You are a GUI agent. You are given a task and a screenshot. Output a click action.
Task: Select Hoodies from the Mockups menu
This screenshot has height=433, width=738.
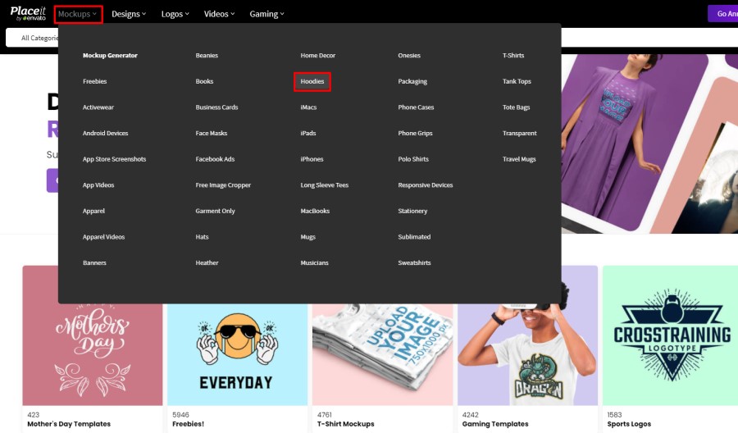coord(312,81)
